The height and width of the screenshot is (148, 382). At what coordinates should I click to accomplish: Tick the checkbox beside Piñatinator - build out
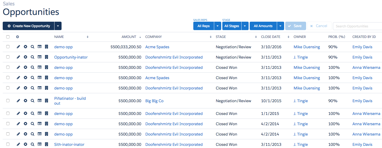tap(8, 101)
